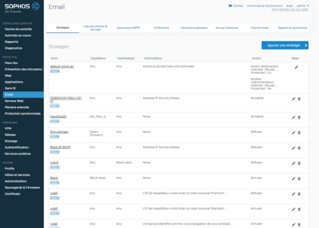Open Serveur Web in sidebar
Viewport: 319px width, 228px height.
click(14, 101)
